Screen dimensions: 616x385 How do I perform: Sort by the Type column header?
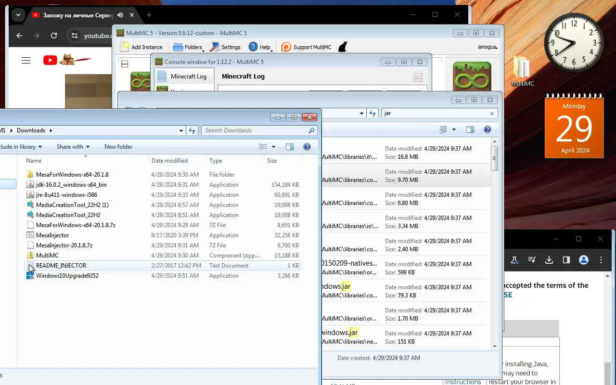235,161
